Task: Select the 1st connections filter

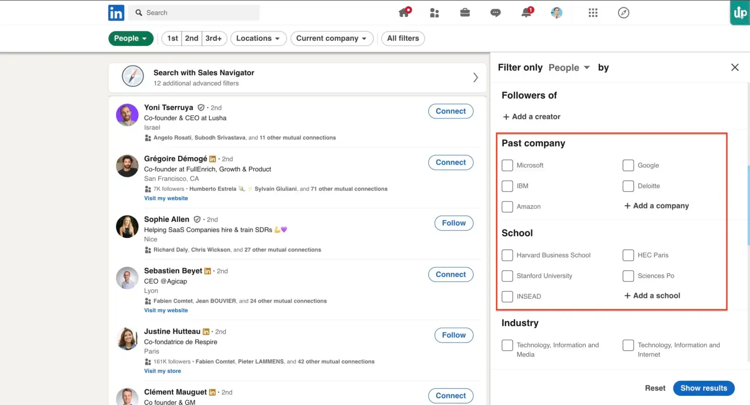Action: pos(172,38)
